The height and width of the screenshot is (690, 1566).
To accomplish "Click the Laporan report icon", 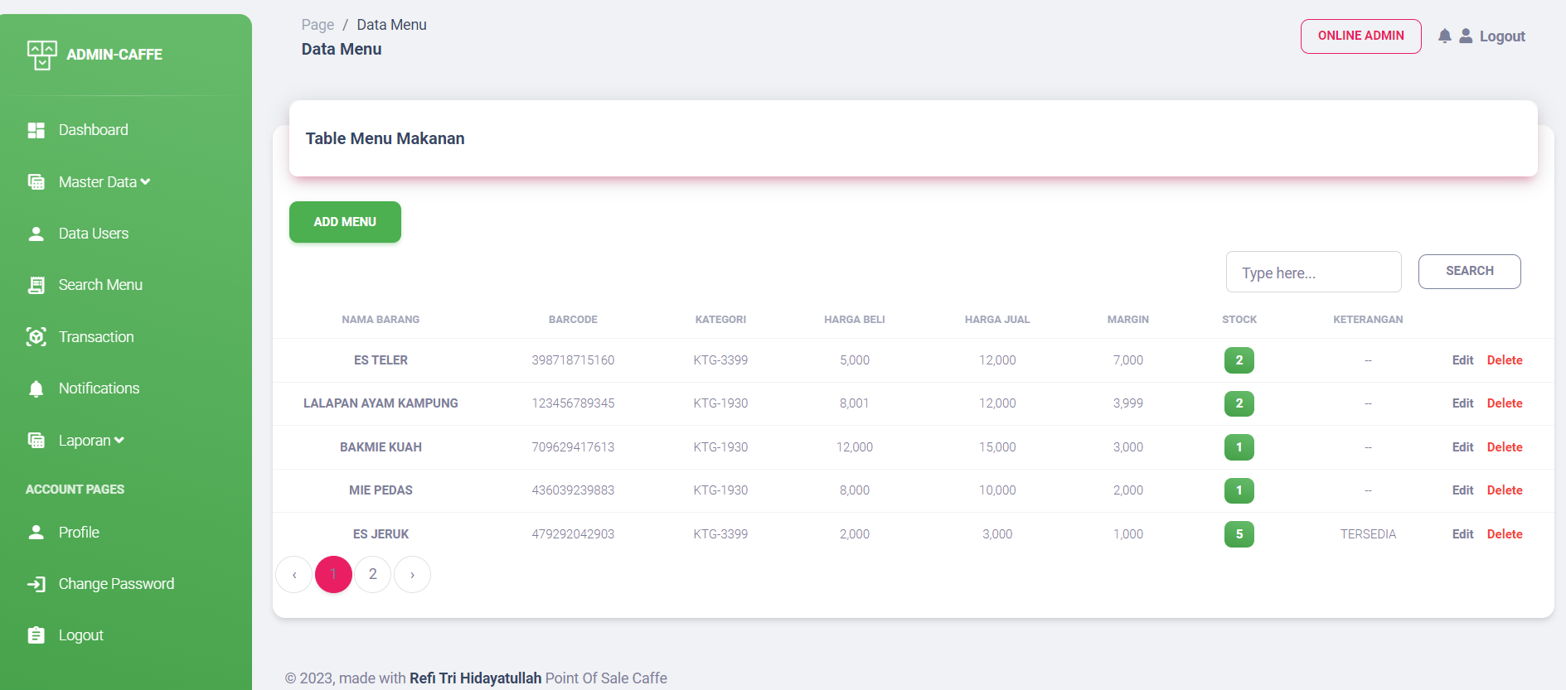I will (36, 441).
